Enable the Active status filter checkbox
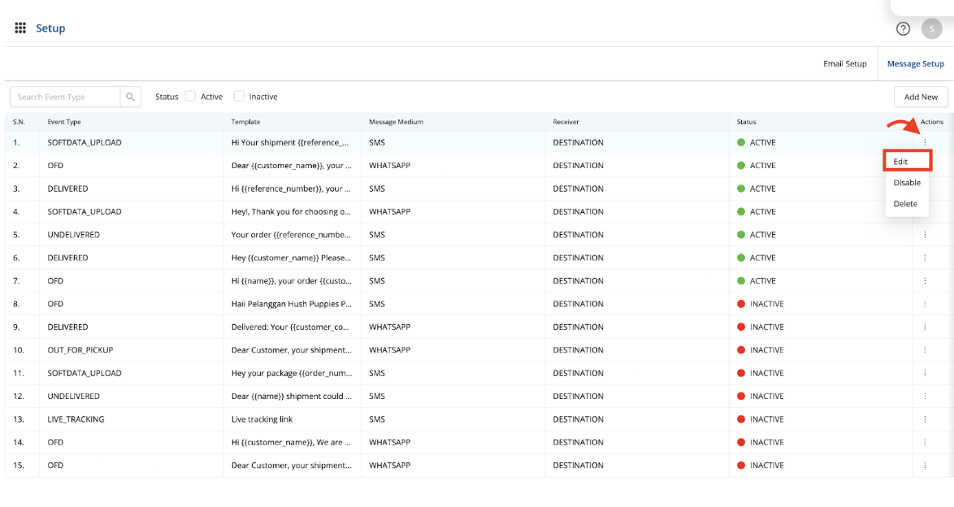This screenshot has height=507, width=954. (191, 97)
